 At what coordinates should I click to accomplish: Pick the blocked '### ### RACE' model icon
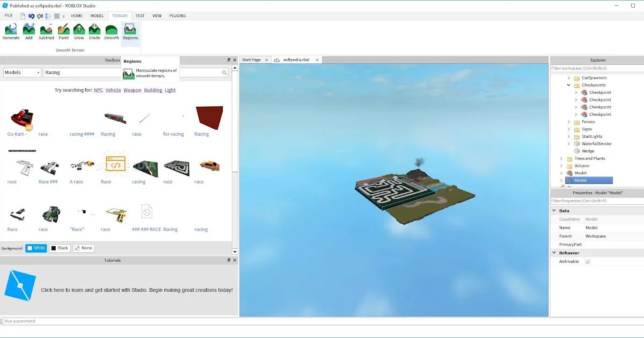[x=147, y=212]
